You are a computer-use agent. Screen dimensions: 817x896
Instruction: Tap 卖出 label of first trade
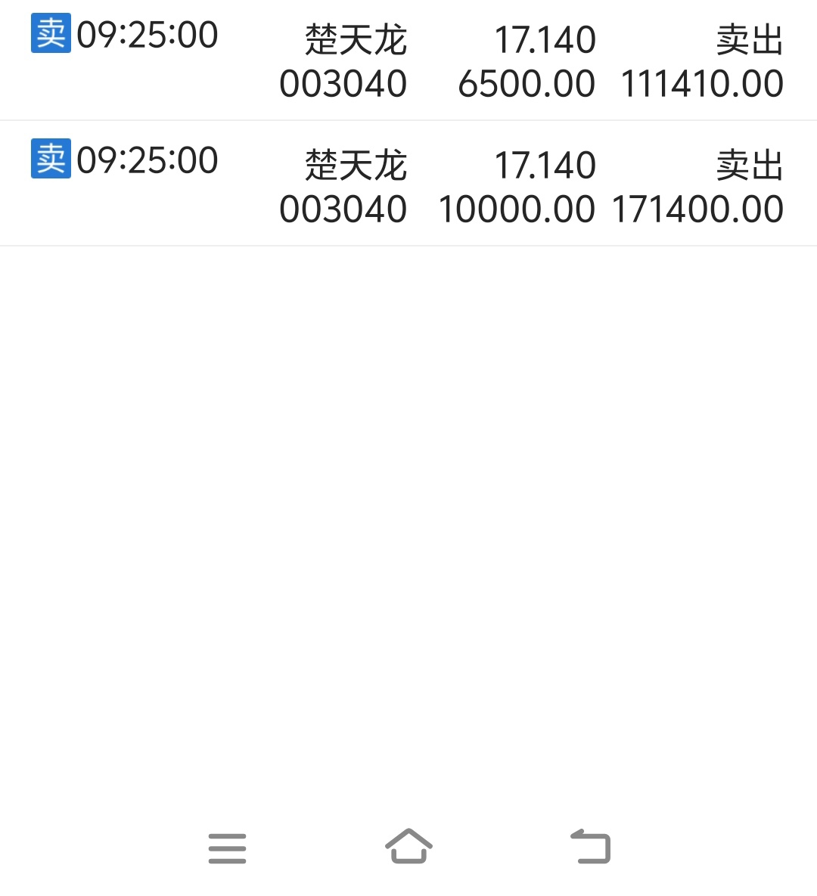pos(750,39)
